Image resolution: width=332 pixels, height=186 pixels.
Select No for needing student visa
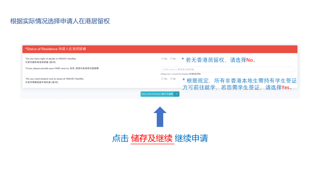point(171,79)
